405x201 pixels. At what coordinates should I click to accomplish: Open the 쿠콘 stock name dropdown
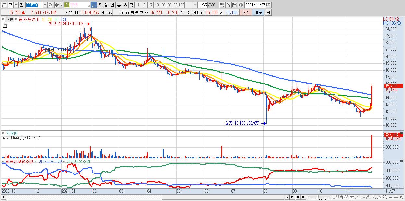pyautogui.click(x=88, y=6)
